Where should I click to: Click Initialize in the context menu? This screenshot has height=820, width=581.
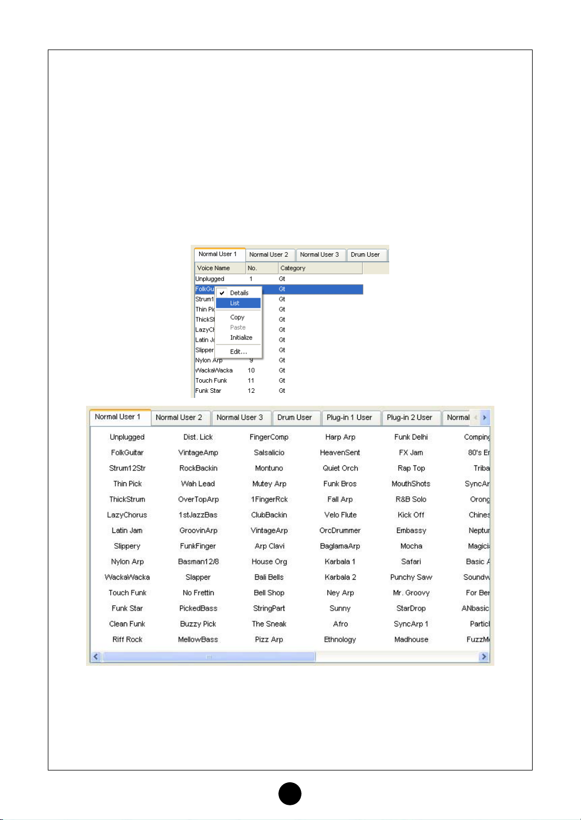241,338
